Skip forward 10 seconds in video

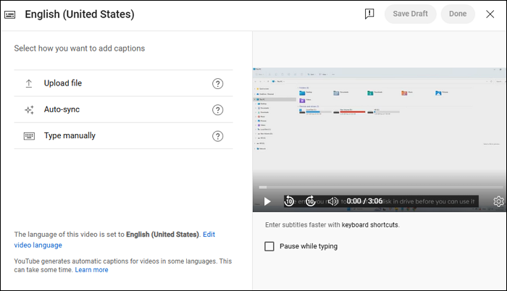[311, 201]
